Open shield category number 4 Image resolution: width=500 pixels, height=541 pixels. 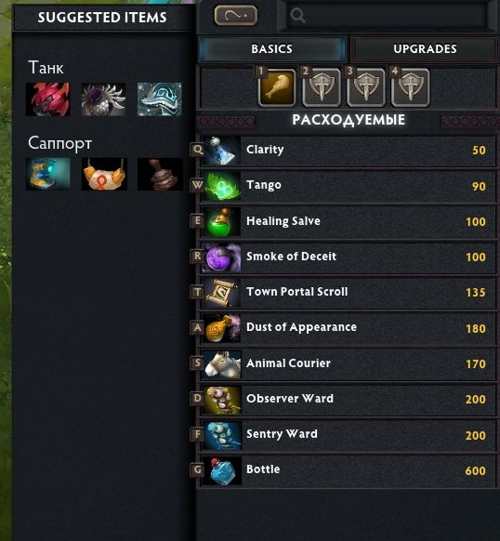click(410, 87)
